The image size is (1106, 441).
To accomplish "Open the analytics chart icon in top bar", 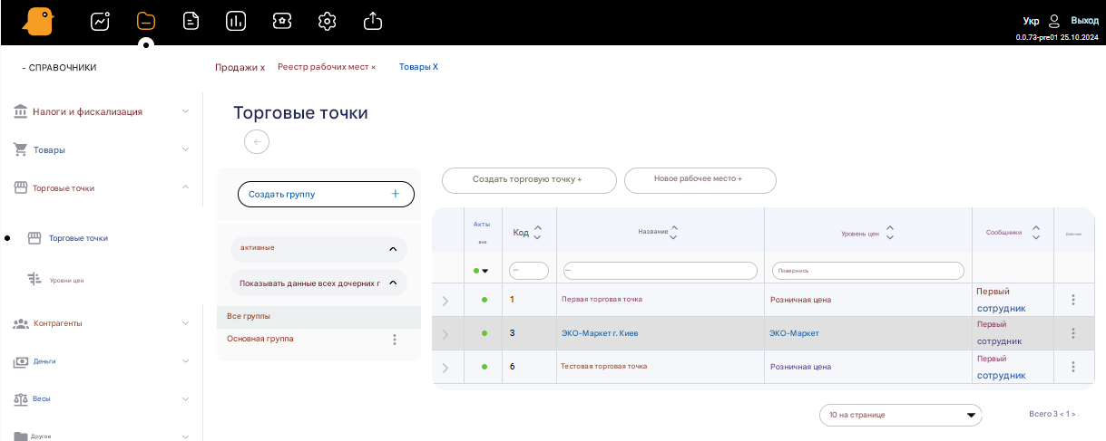I will pos(100,21).
